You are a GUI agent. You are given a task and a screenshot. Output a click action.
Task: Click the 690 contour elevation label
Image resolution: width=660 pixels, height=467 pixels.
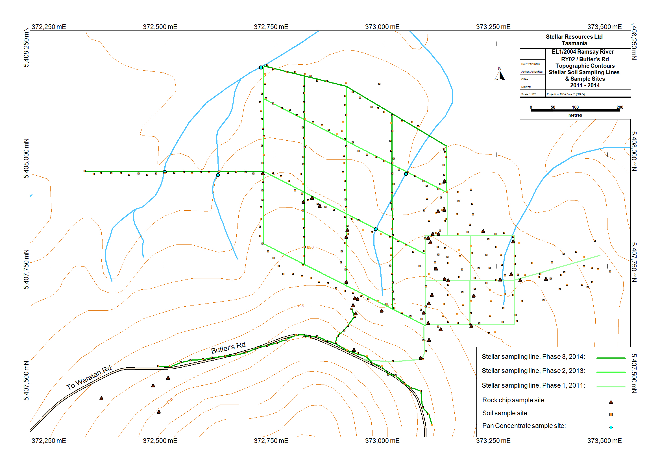pyautogui.click(x=310, y=248)
